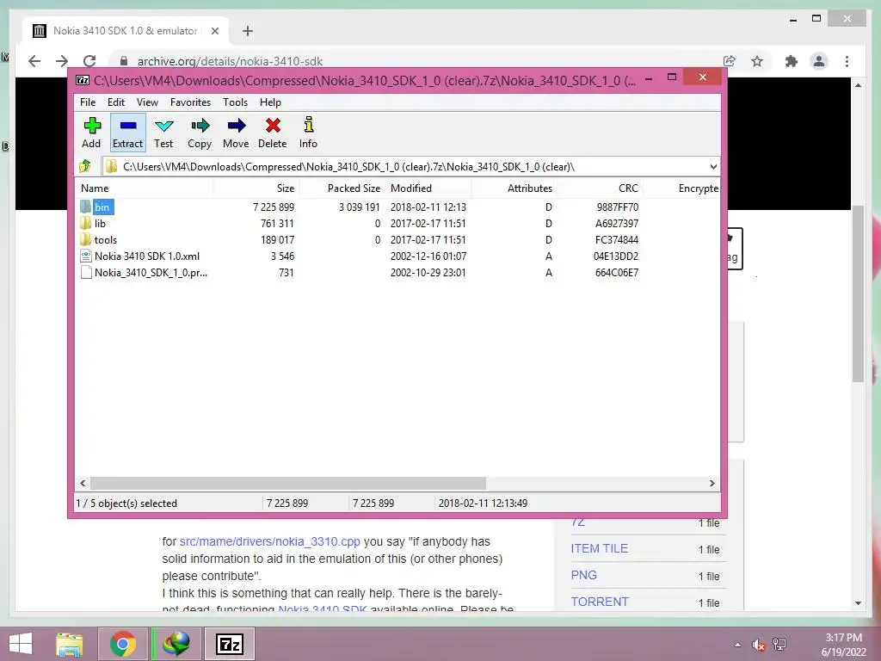
Task: Select Nokia_3410_SDK_1_0.pr... file
Action: pyautogui.click(x=150, y=272)
